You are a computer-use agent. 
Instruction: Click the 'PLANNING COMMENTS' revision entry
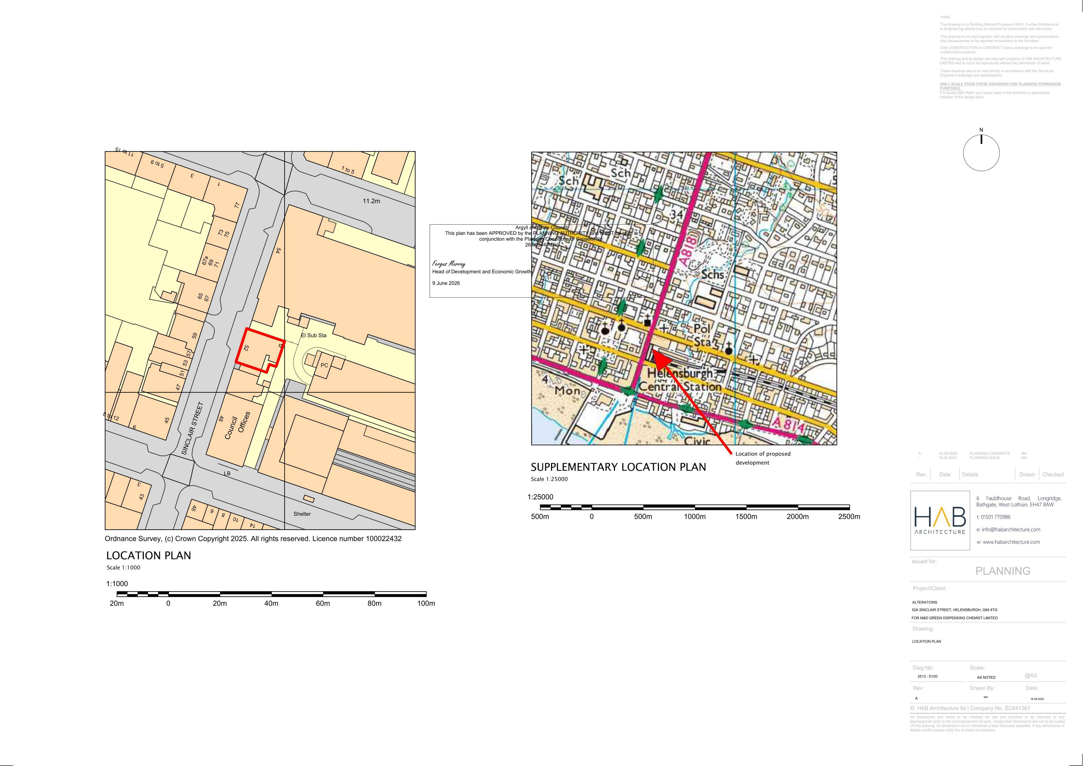pos(990,454)
